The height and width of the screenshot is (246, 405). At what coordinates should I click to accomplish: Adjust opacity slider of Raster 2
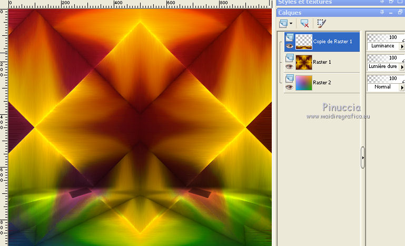click(386, 78)
